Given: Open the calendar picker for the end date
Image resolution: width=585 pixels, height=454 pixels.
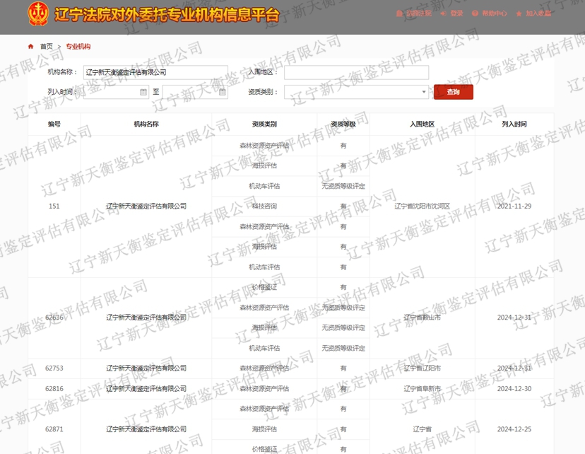Looking at the screenshot, I should 223,92.
